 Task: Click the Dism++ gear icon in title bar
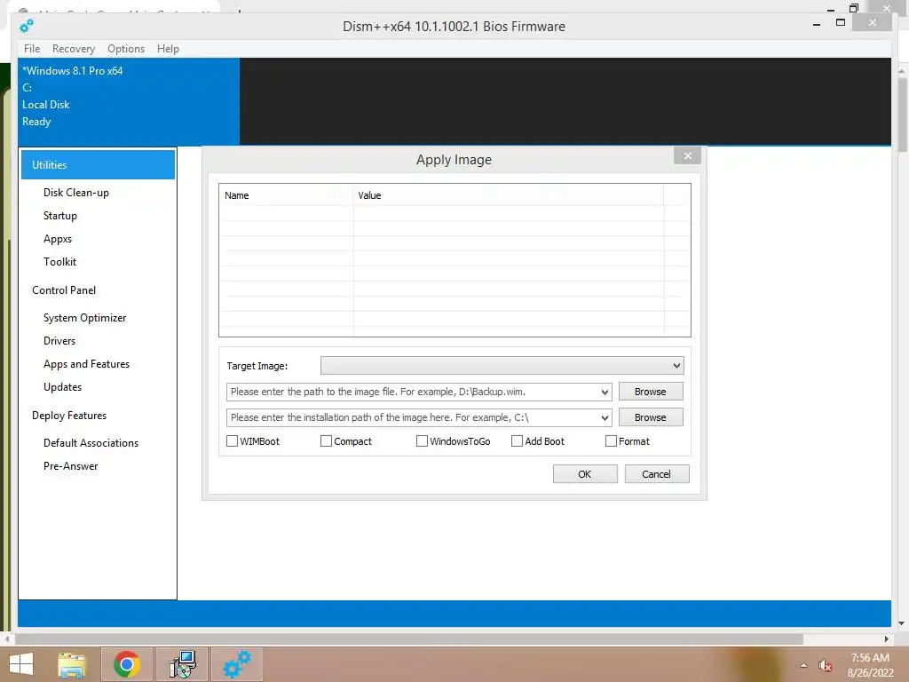[27, 26]
